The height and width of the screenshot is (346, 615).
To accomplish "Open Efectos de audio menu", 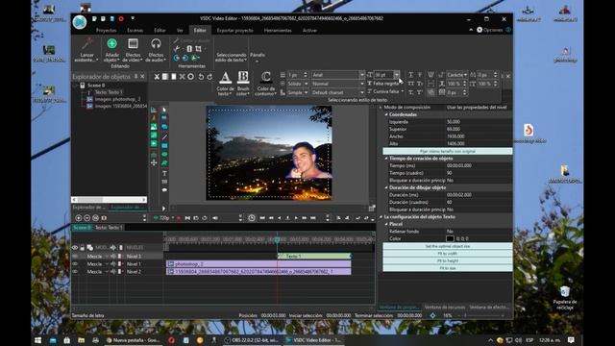I will coord(156,50).
